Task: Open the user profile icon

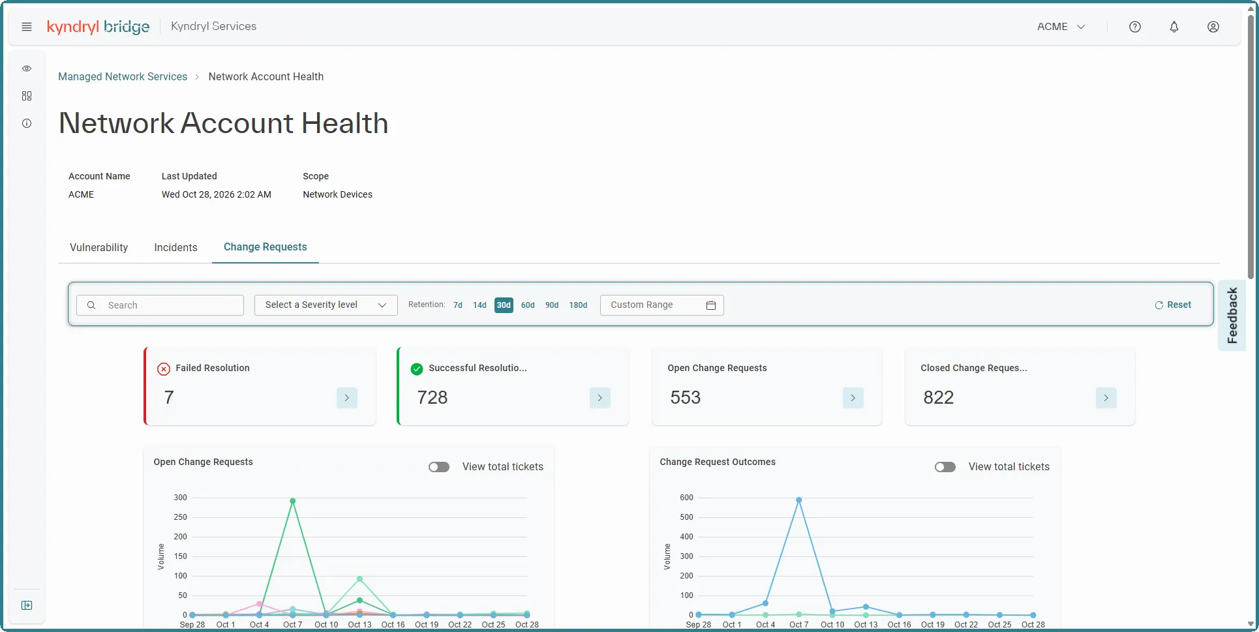Action: click(x=1213, y=27)
